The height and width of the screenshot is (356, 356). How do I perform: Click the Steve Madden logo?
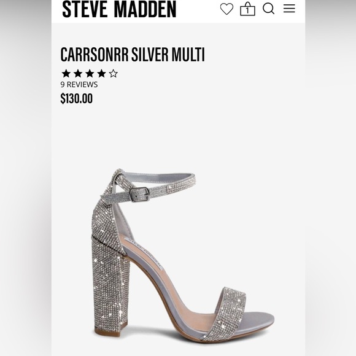tap(119, 9)
